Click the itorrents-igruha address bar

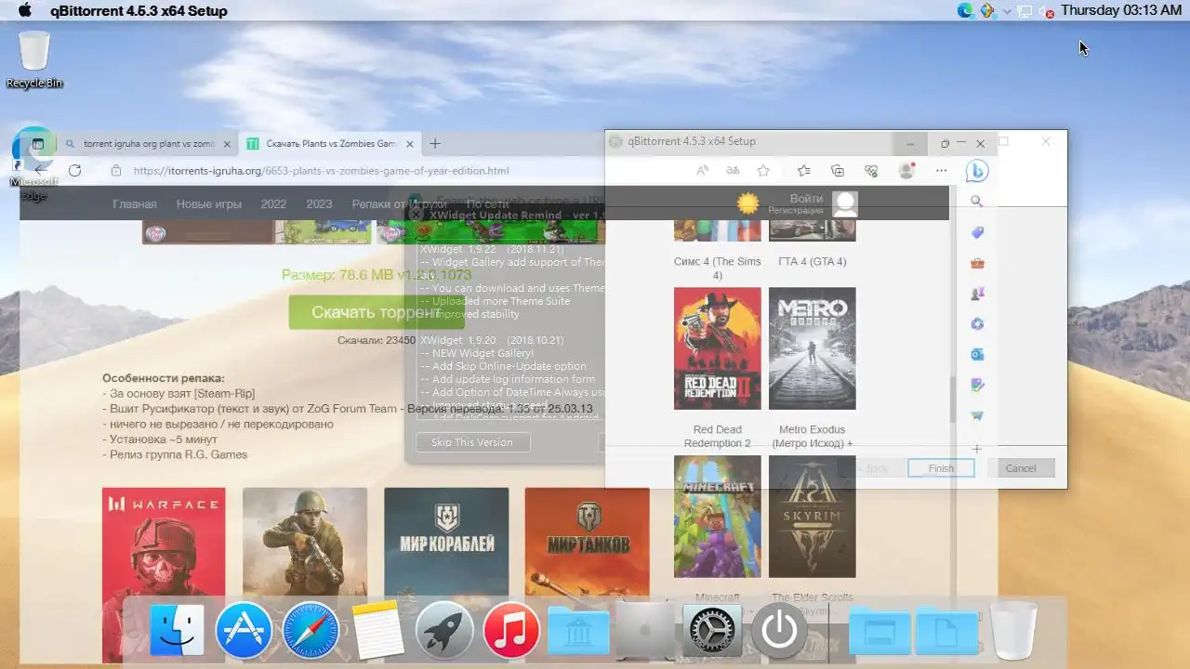pyautogui.click(x=321, y=171)
